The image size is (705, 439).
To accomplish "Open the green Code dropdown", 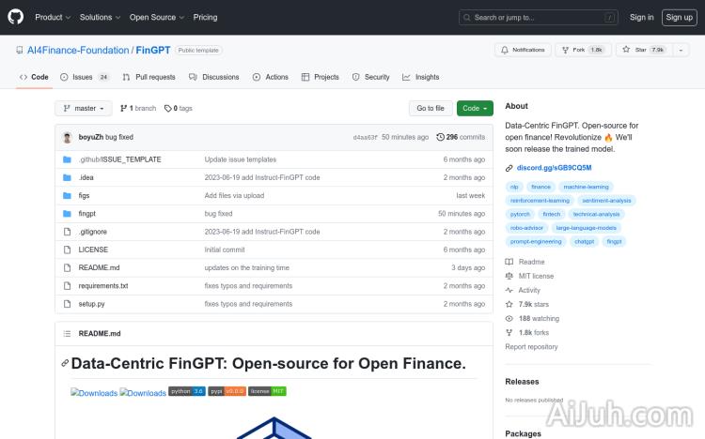I will pos(476,108).
